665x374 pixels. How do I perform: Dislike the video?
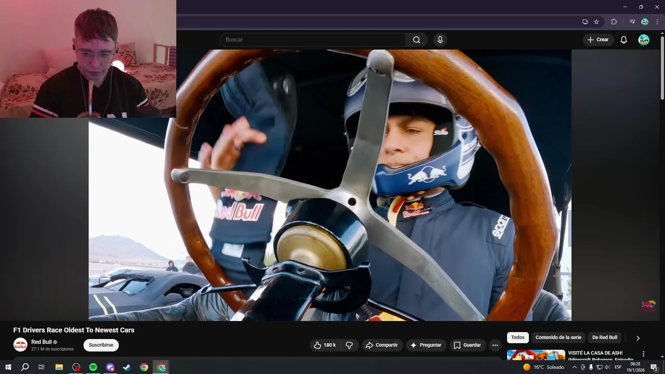pyautogui.click(x=349, y=345)
